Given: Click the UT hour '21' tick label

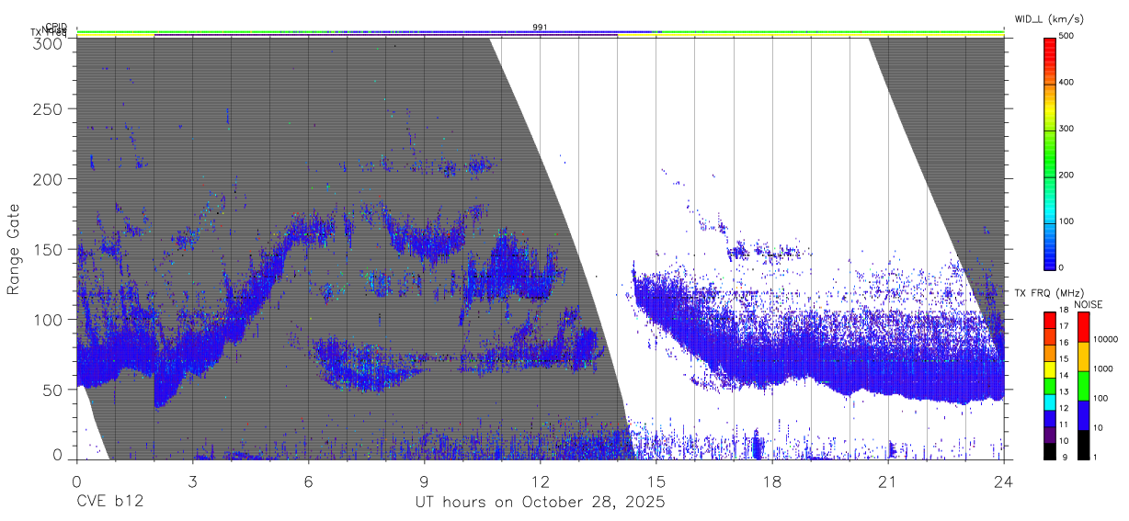Looking at the screenshot, I should coord(887,481).
